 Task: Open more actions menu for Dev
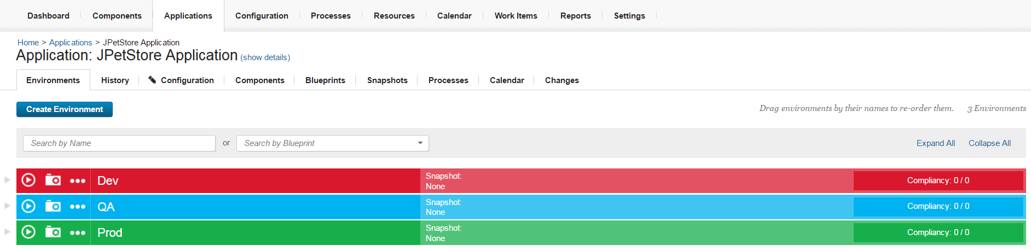[78, 180]
